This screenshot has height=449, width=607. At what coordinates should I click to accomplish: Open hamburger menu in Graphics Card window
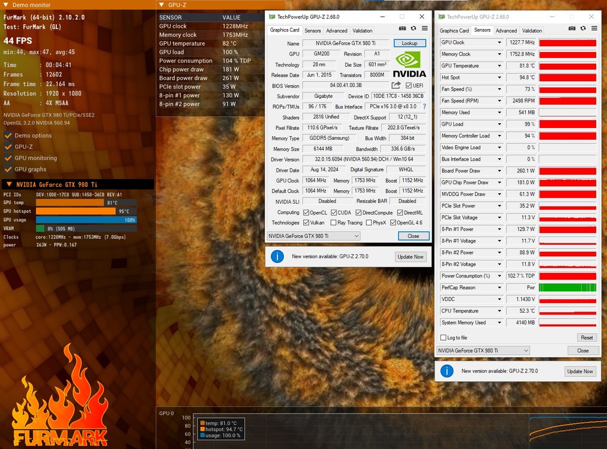point(424,28)
